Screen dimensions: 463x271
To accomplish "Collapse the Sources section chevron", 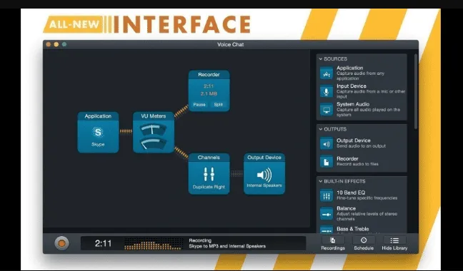I will pos(320,59).
